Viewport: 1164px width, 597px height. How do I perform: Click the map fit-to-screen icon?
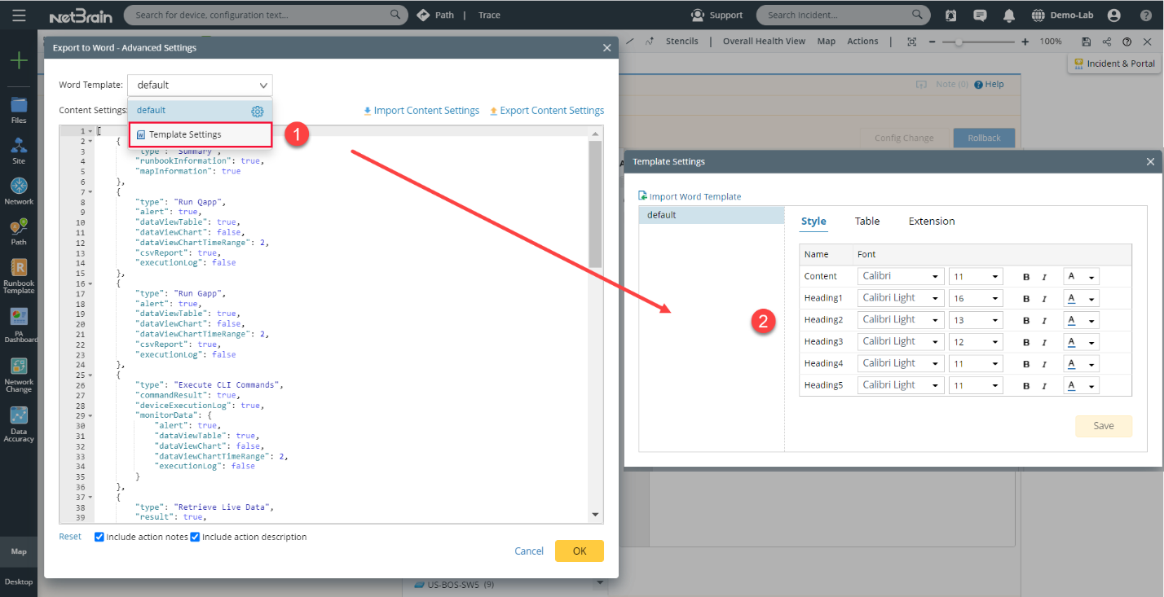(x=912, y=42)
